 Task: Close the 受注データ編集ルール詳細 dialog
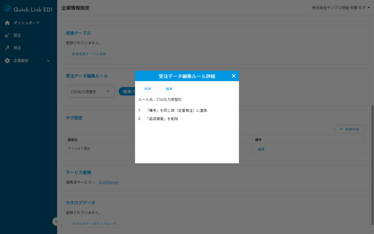[x=234, y=76]
